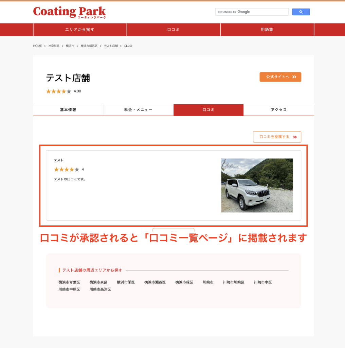This screenshot has width=345, height=348.
Task: Click the review's star rating icons
Action: [67, 170]
